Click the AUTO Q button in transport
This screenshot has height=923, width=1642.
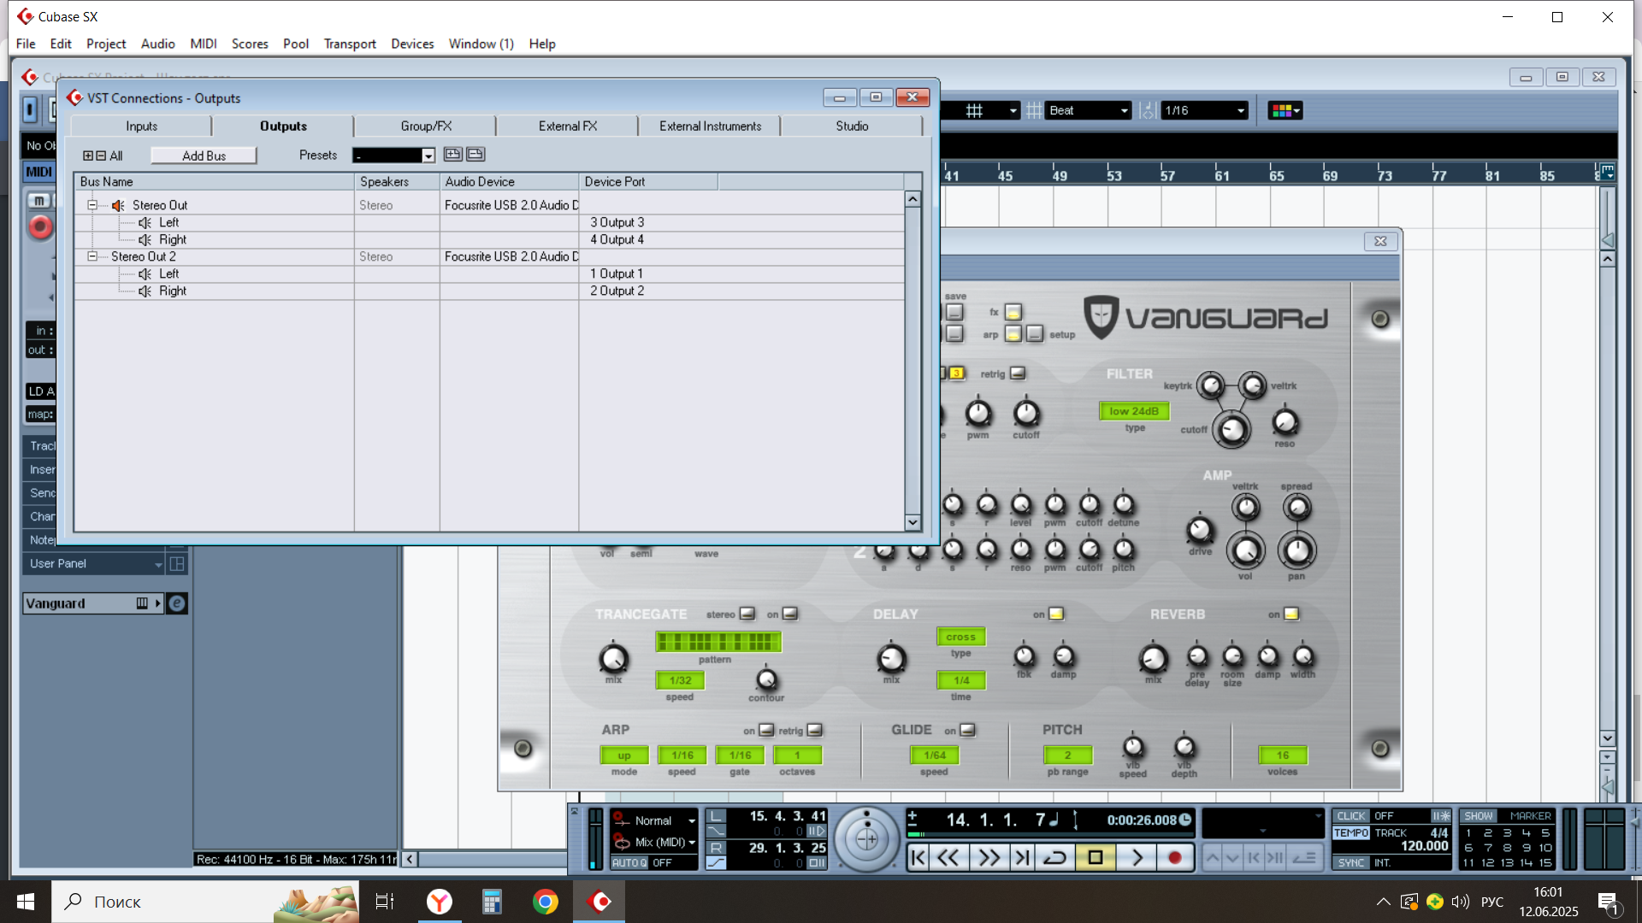[x=629, y=863]
